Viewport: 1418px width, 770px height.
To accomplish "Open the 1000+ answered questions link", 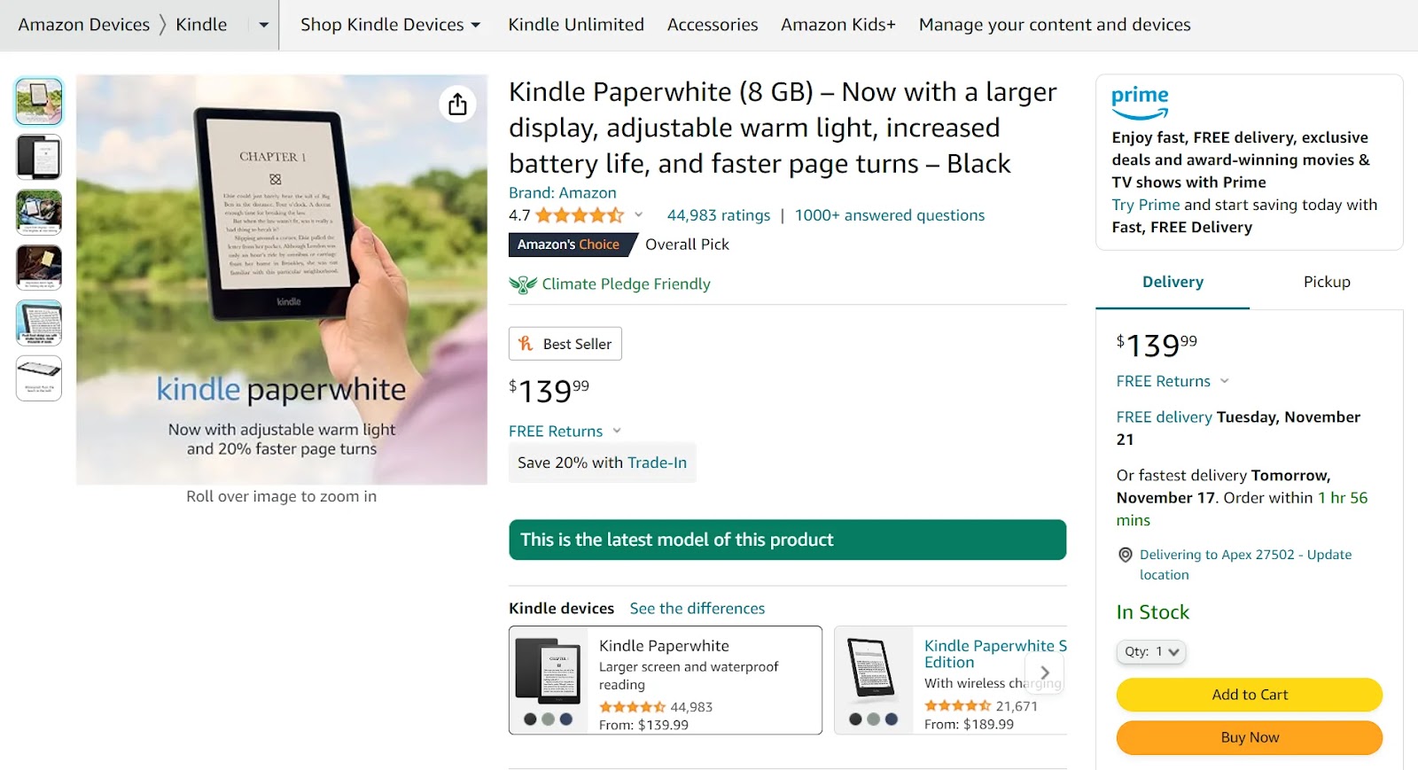I will coord(889,214).
